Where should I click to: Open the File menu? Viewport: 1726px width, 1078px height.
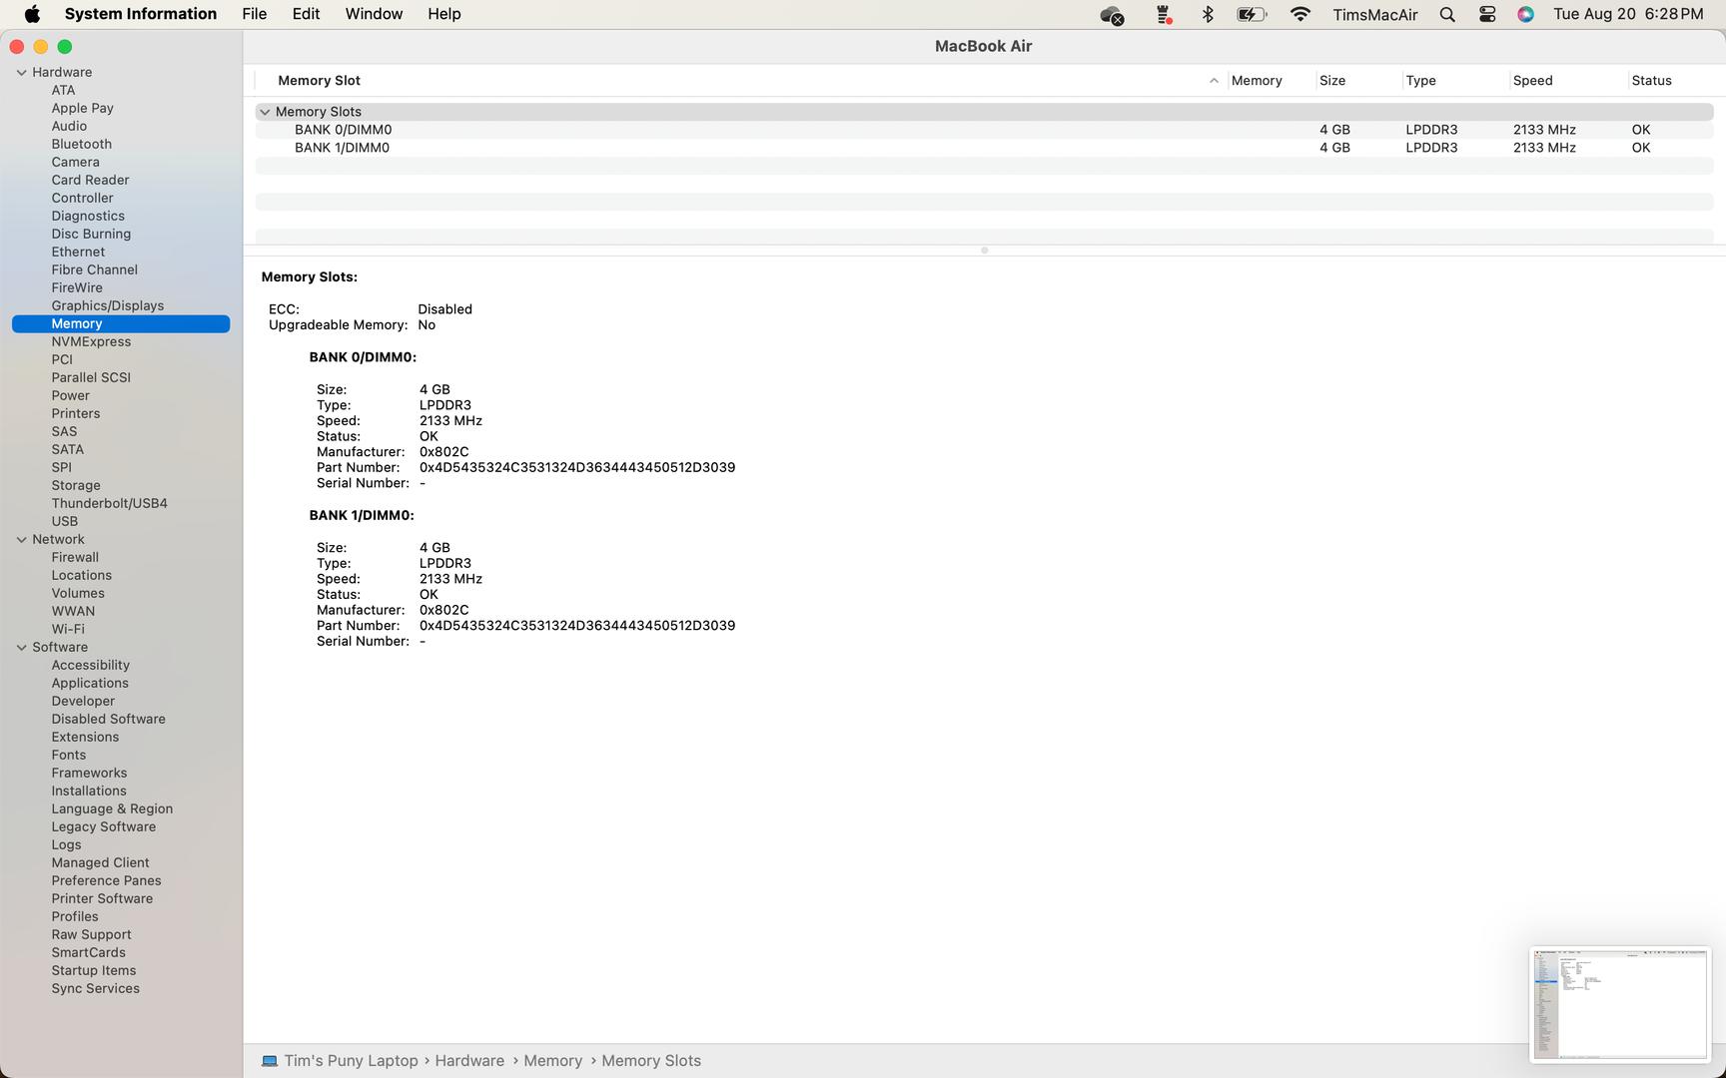click(254, 14)
